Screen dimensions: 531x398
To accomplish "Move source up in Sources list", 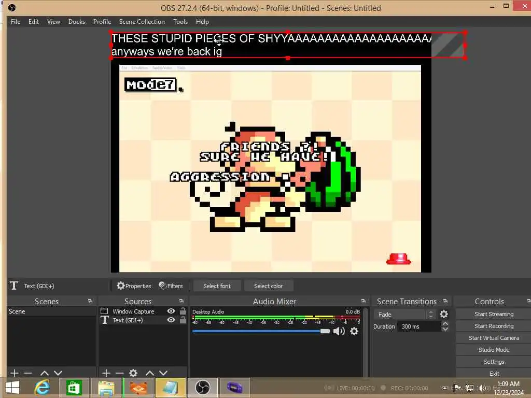I will tap(150, 373).
